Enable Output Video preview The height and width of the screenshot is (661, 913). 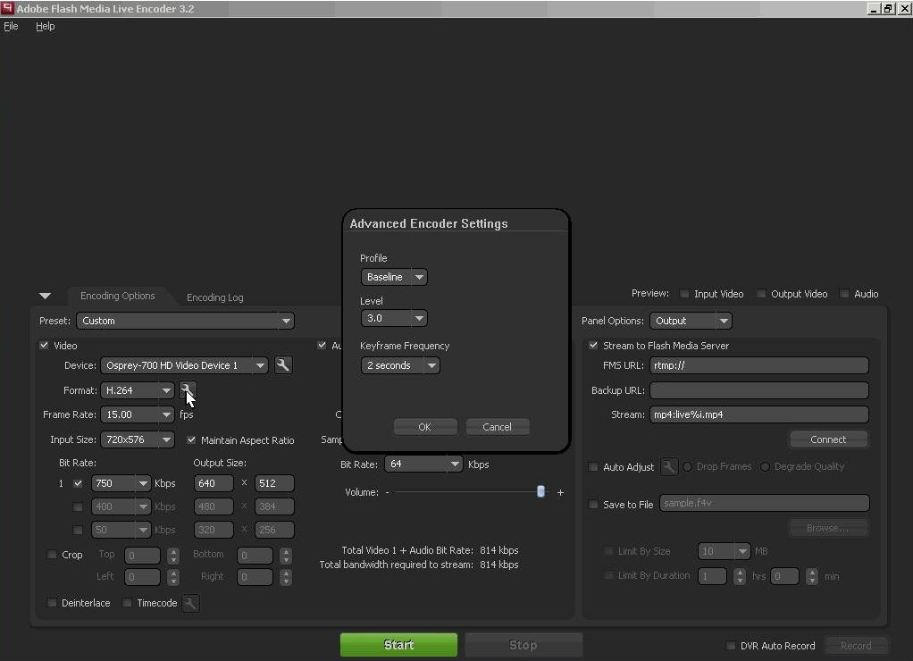tap(761, 294)
